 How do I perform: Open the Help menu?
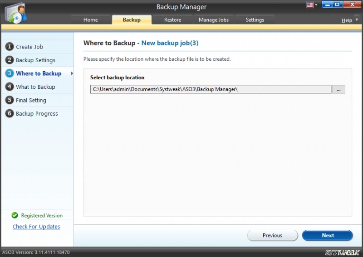coord(347,20)
